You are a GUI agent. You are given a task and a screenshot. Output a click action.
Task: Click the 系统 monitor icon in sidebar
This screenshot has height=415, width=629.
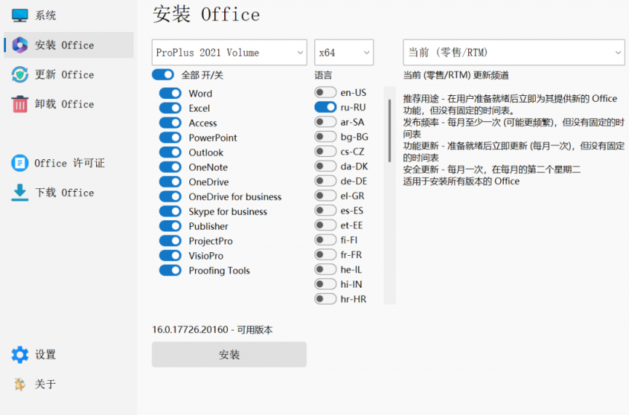point(20,15)
